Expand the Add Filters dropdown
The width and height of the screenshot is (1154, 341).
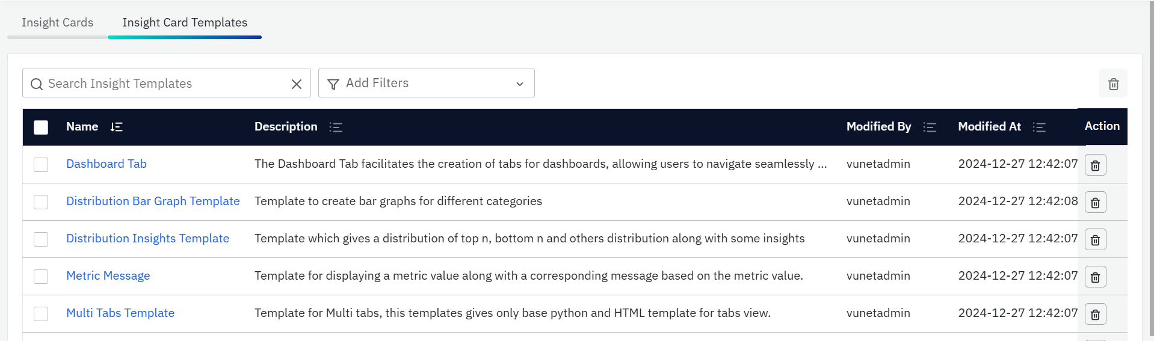(426, 84)
